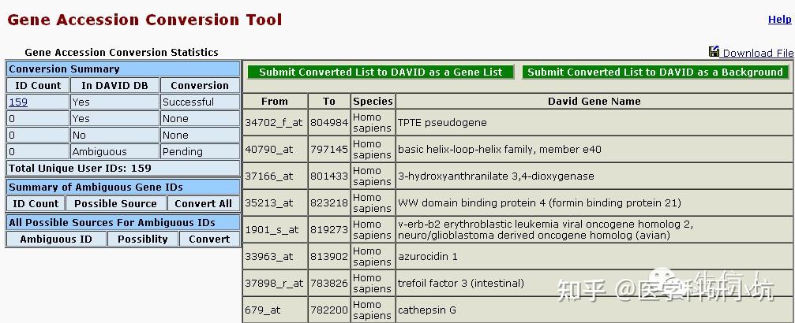Click the Possible Source column header

point(116,203)
